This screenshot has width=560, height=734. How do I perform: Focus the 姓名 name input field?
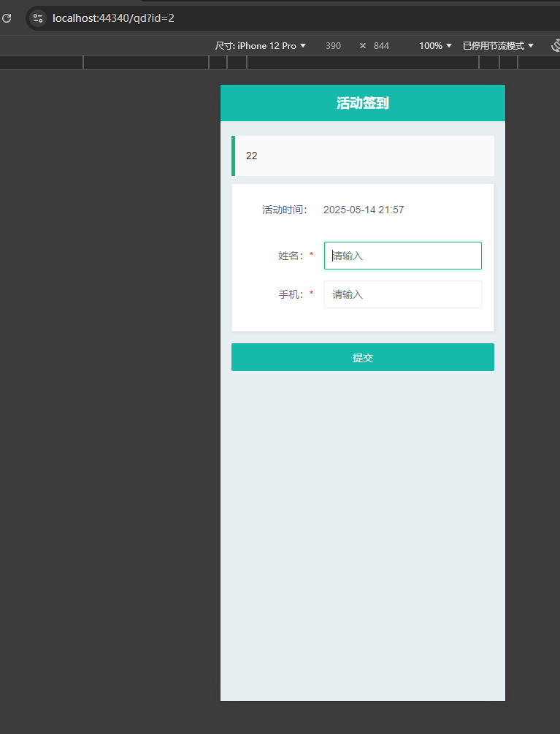click(x=402, y=256)
